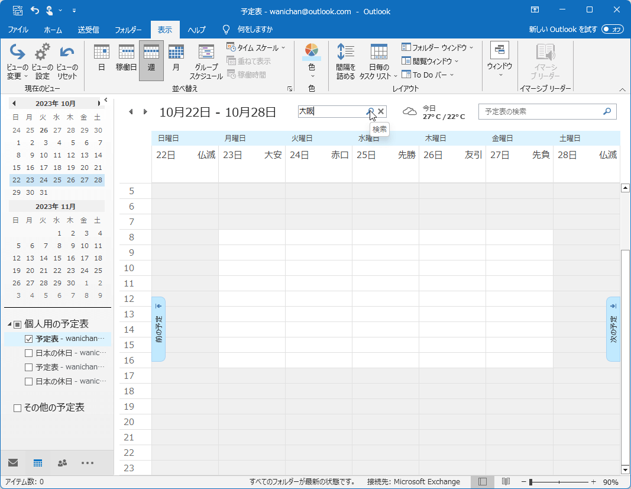This screenshot has height=489, width=631.
Task: Go back to previous week arrow
Action: [131, 111]
